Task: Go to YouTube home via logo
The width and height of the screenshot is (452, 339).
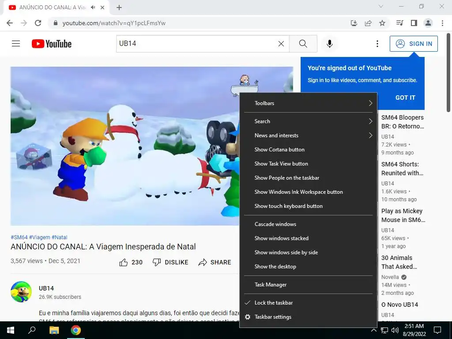Action: (52, 44)
